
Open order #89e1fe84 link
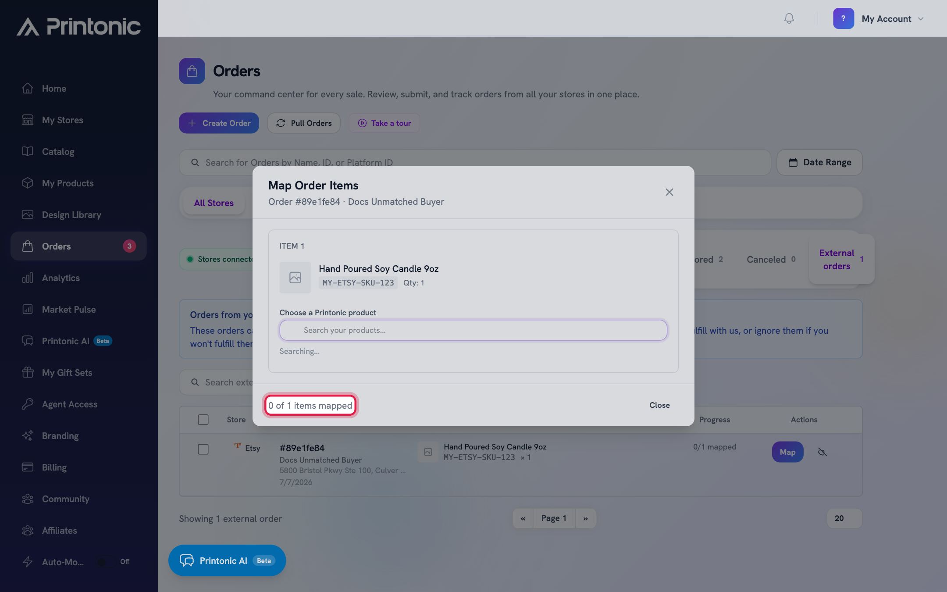302,448
